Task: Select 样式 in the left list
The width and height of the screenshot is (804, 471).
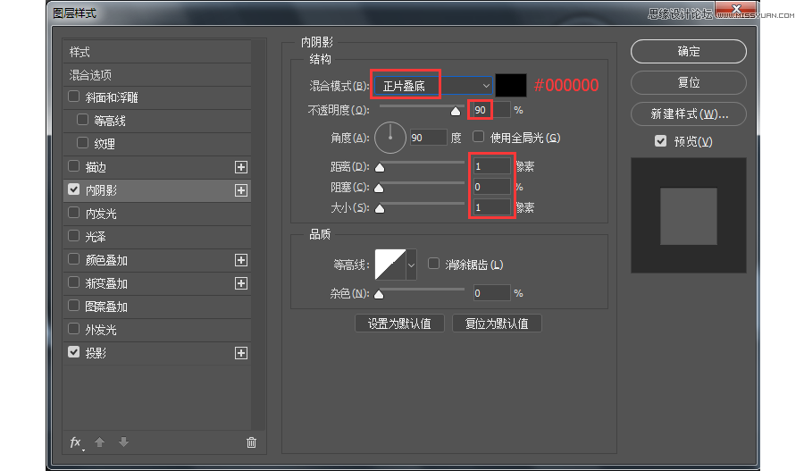Action: 157,52
